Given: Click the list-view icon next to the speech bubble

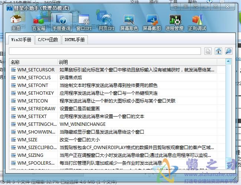Looking at the screenshot, I should pos(185,7).
